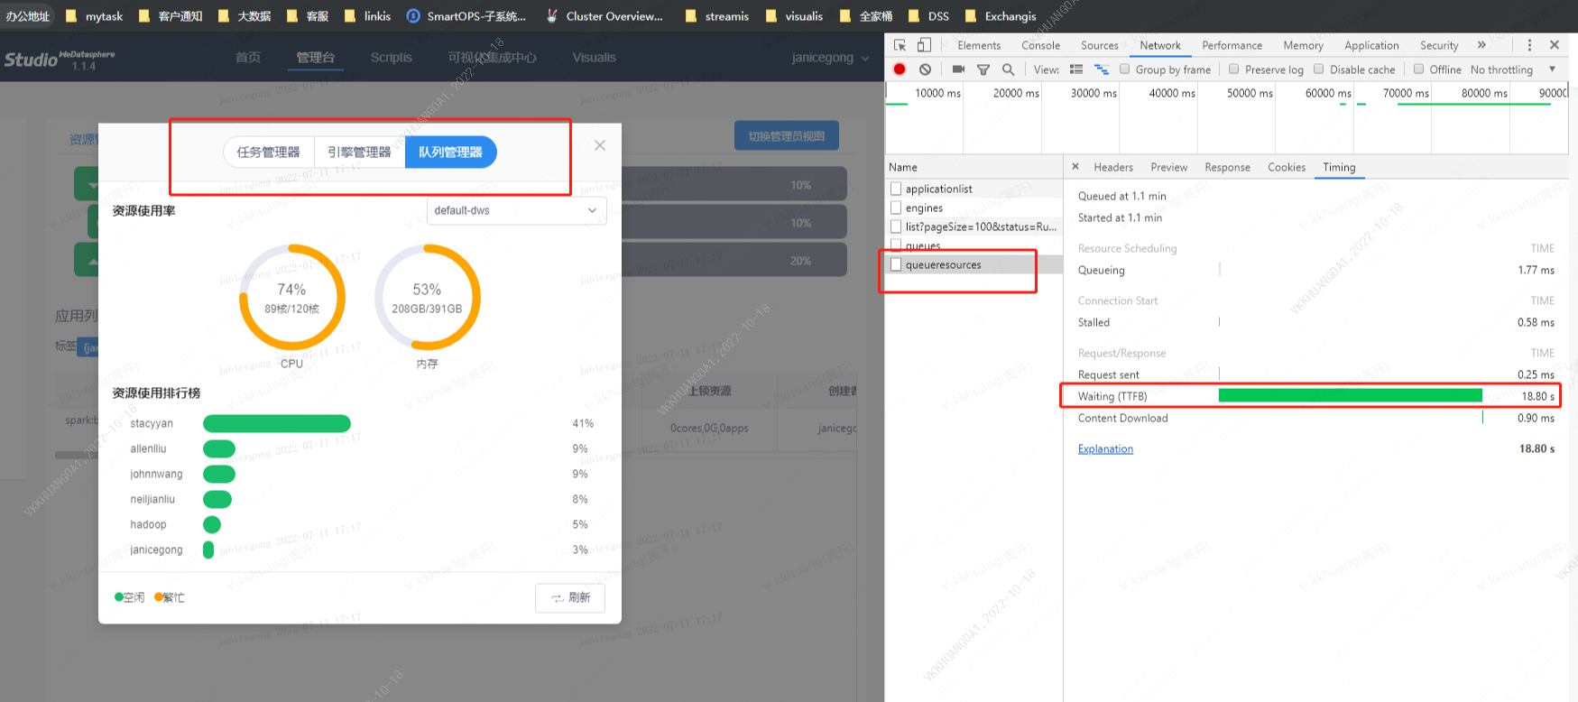Click the 刷新 refresh button
This screenshot has height=702, width=1578.
[570, 597]
